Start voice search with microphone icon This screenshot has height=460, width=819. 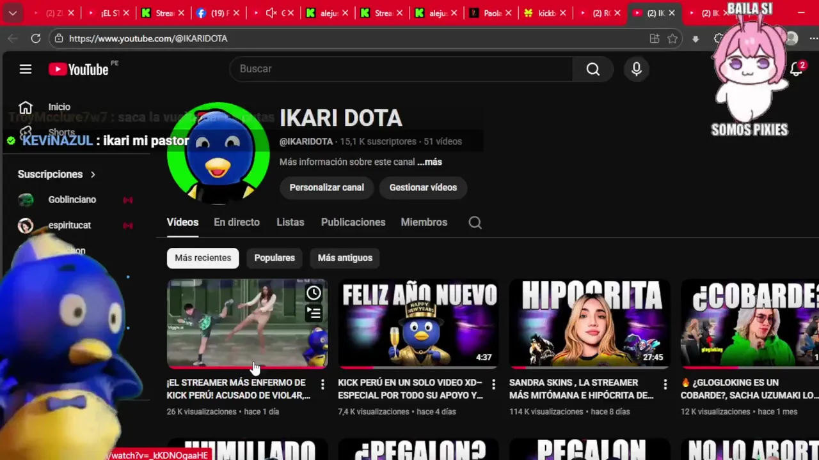637,69
